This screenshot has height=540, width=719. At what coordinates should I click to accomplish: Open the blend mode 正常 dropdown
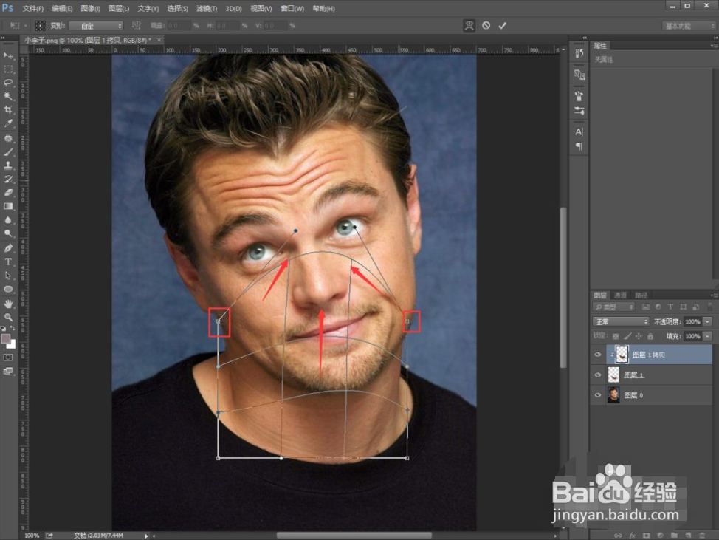coord(621,321)
